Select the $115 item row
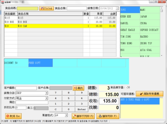This screenshot has width=167, height=124. click(60, 18)
